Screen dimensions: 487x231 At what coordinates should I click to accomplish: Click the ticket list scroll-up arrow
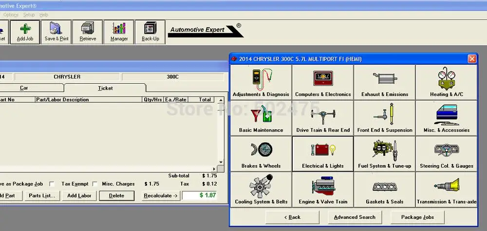(221, 100)
